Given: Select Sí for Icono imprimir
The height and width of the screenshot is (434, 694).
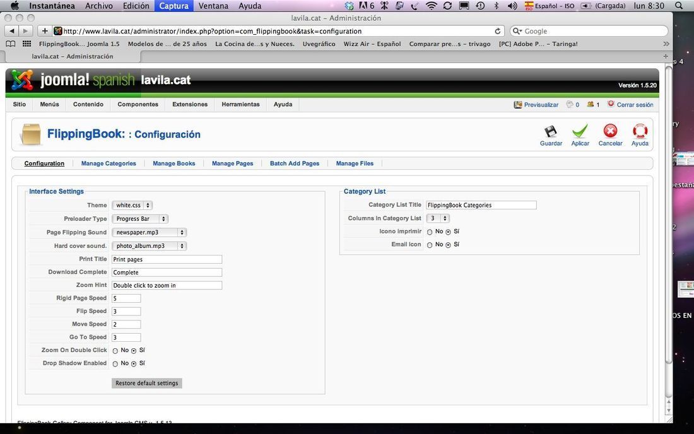Looking at the screenshot, I should click(x=448, y=232).
